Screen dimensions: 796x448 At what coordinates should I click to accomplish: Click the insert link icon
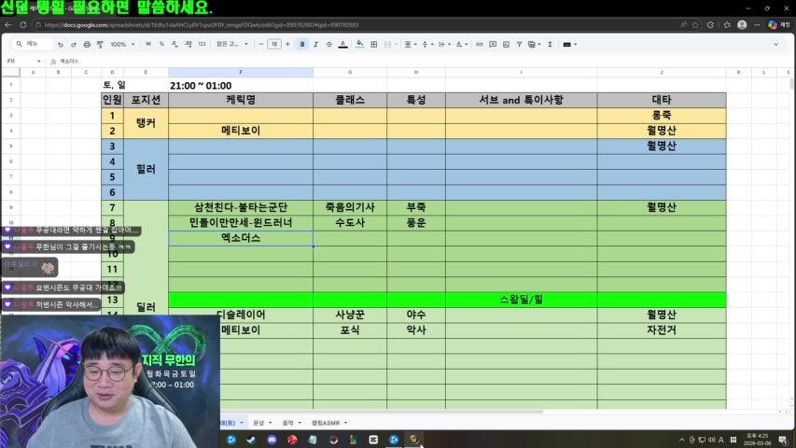coord(480,44)
